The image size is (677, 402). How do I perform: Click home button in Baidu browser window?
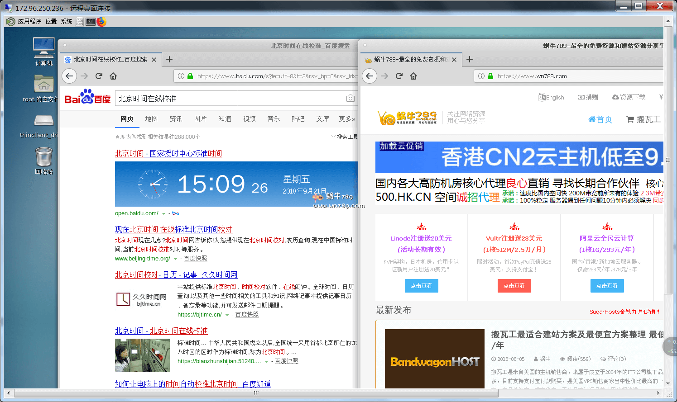coord(113,76)
